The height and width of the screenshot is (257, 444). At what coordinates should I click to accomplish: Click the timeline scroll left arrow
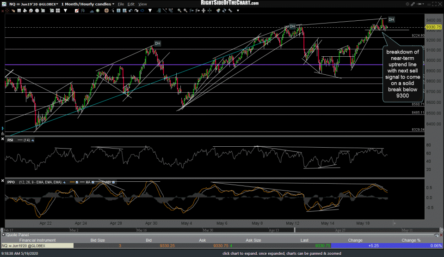point(2,230)
